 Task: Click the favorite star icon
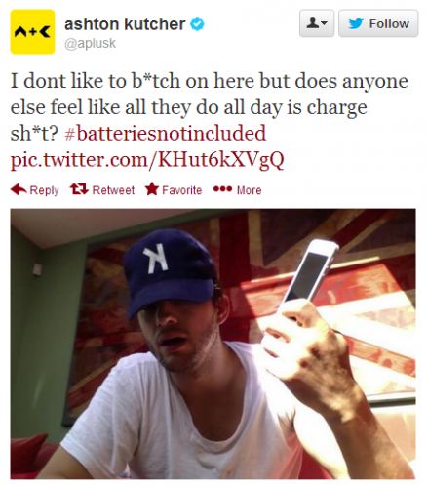pyautogui.click(x=152, y=188)
